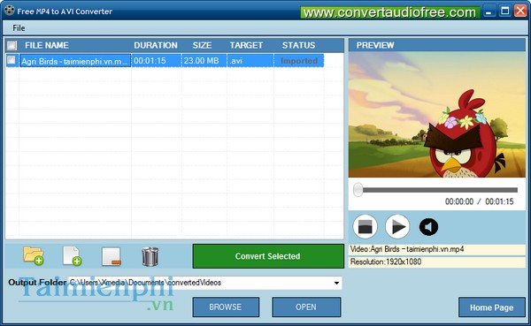Toggle the select-all checkbox in header

(x=12, y=45)
